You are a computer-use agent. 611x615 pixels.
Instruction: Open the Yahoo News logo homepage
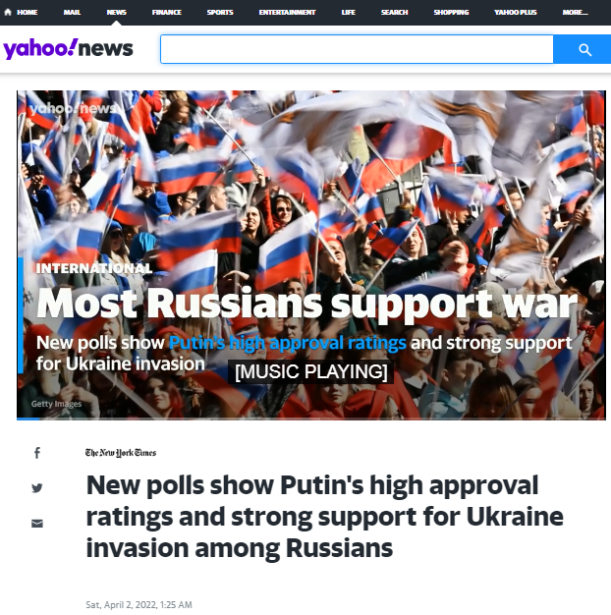coord(68,49)
